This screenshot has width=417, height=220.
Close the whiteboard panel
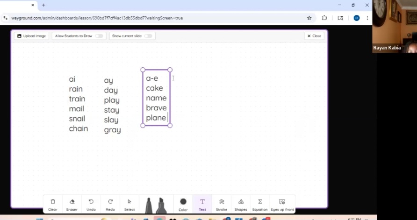(x=314, y=36)
